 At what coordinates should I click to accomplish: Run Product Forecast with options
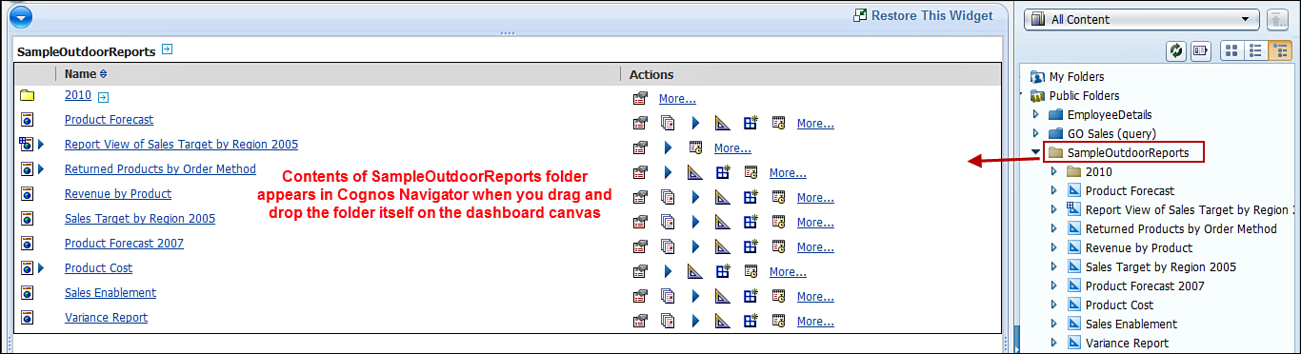695,123
